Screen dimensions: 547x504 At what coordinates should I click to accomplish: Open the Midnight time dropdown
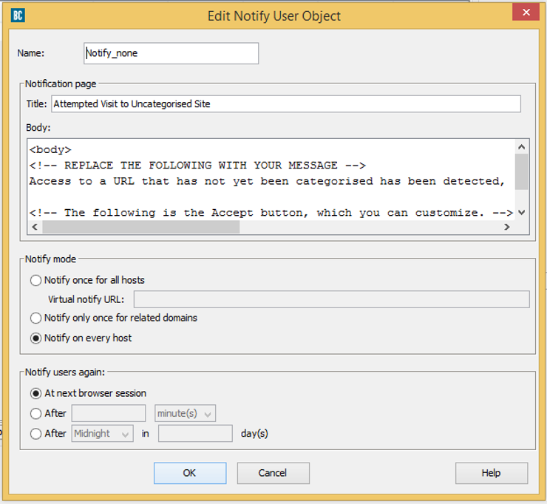[x=102, y=434]
